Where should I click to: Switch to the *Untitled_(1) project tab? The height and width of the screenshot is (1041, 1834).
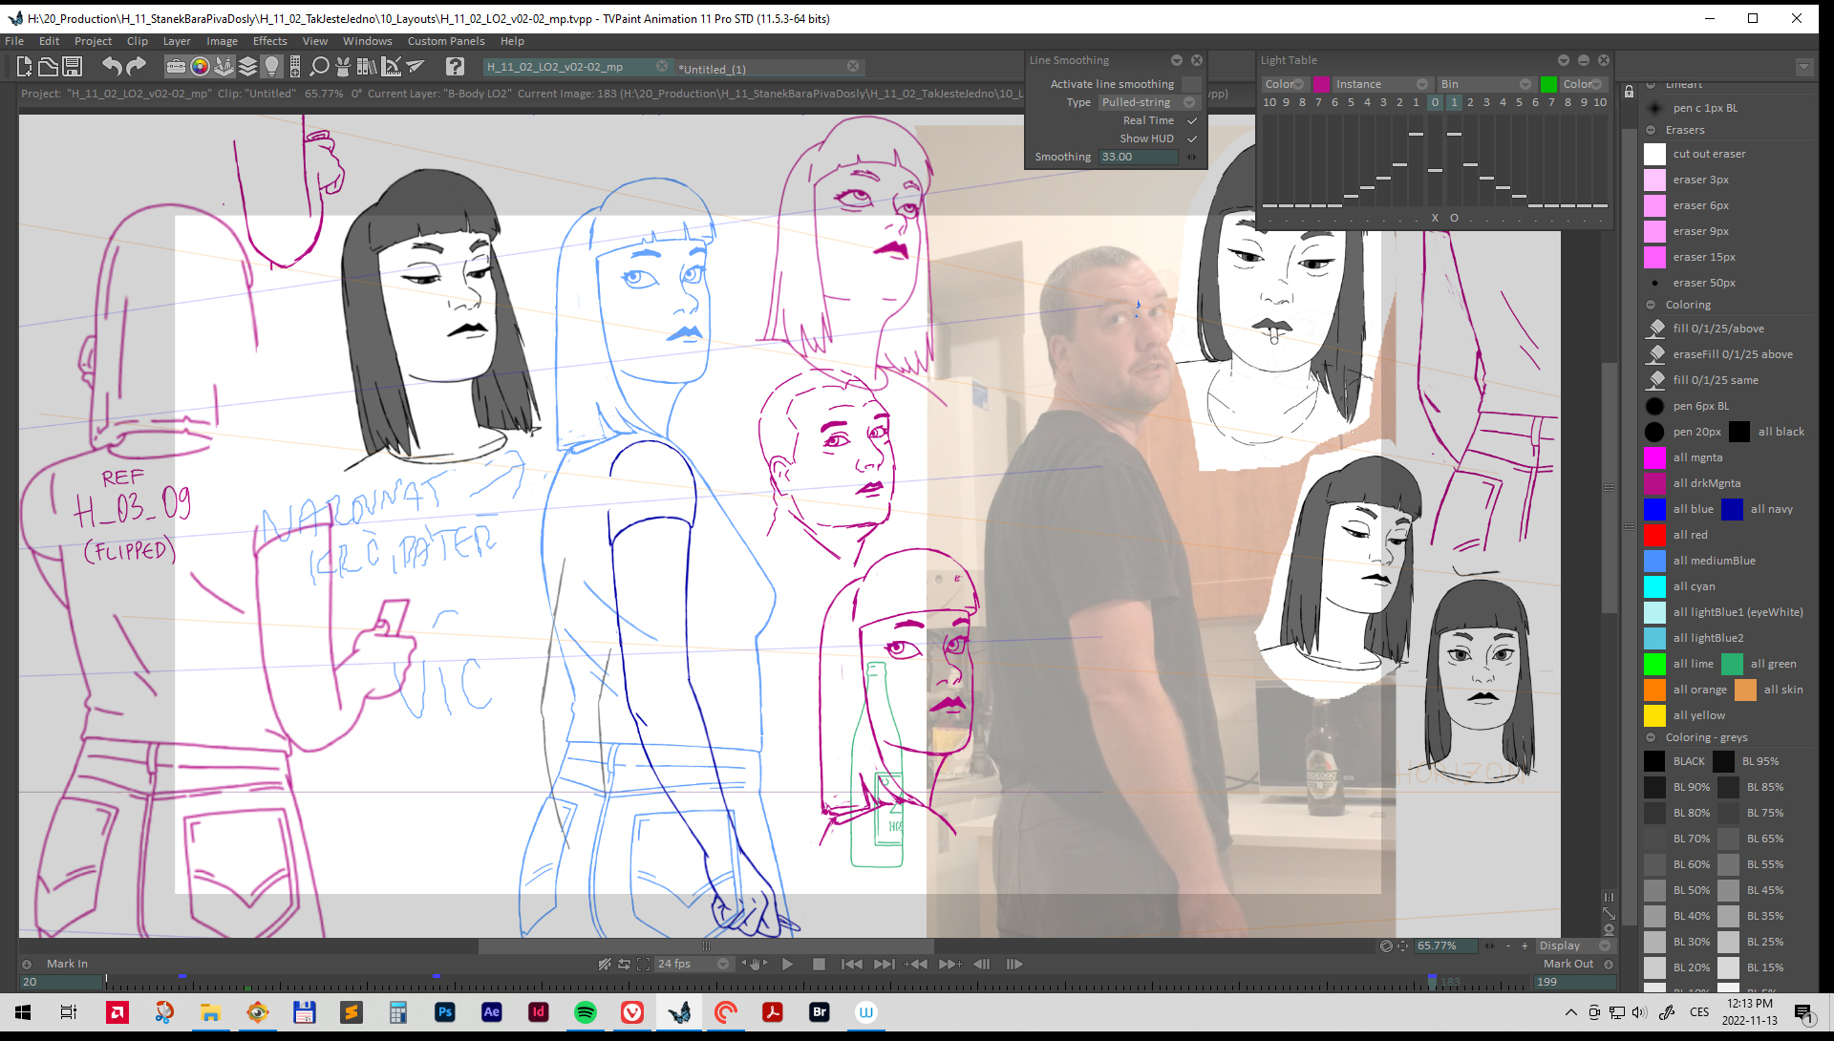tap(713, 69)
